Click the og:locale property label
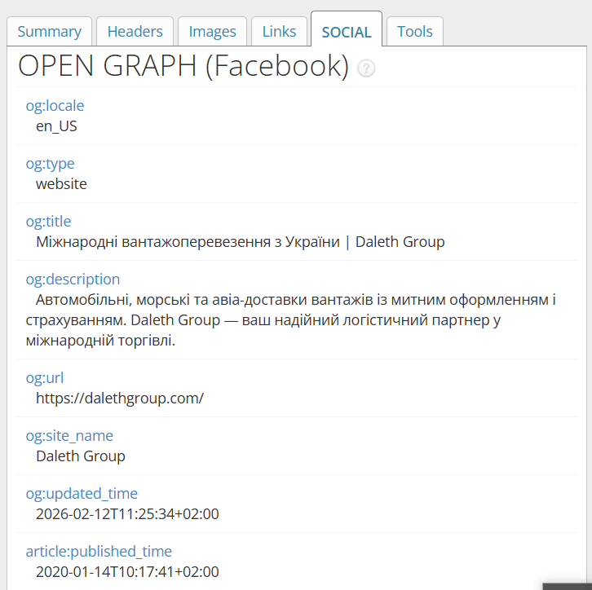 tap(55, 106)
